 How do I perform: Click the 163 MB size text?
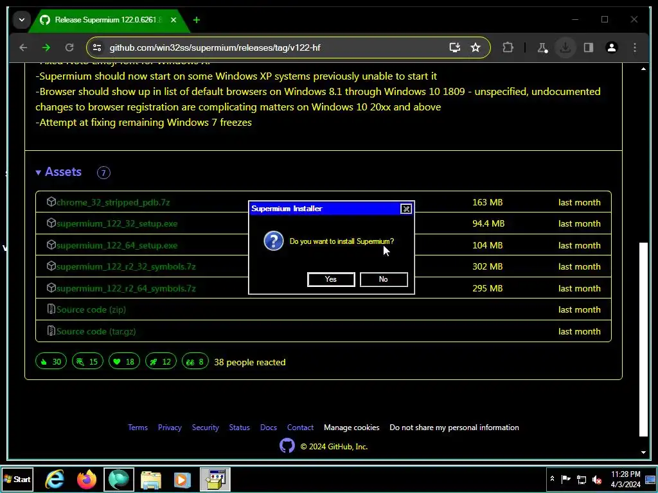pyautogui.click(x=487, y=202)
